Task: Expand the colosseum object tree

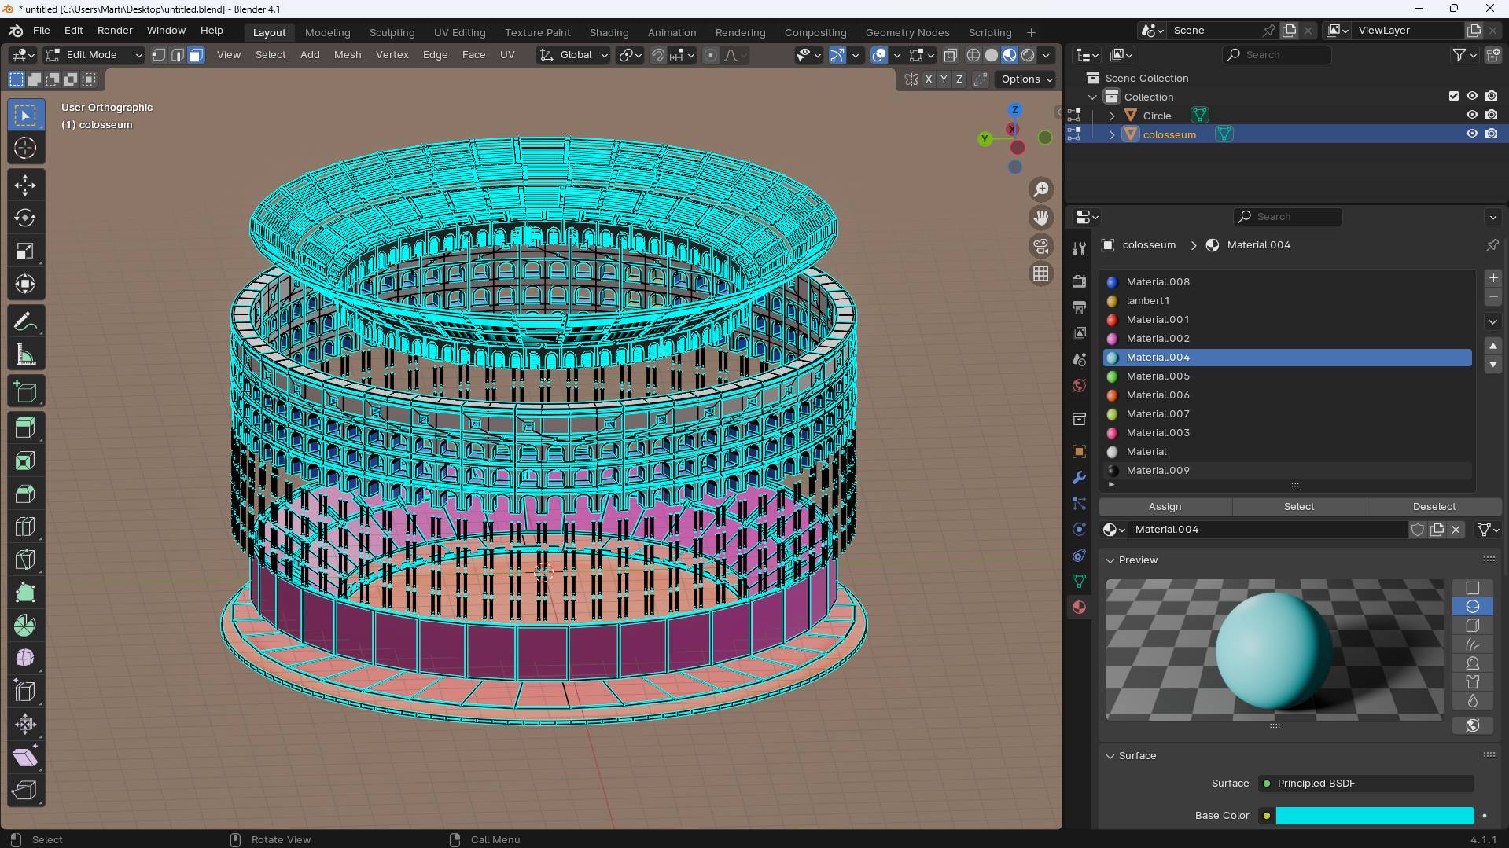Action: 1111,134
